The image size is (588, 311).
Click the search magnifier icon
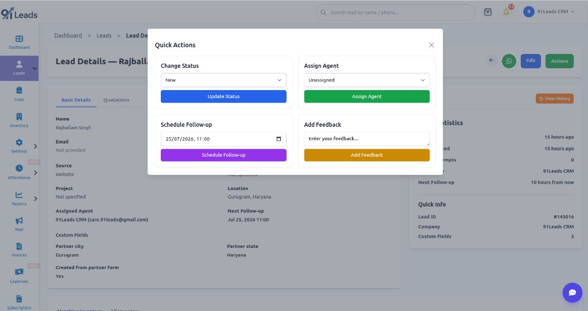323,13
